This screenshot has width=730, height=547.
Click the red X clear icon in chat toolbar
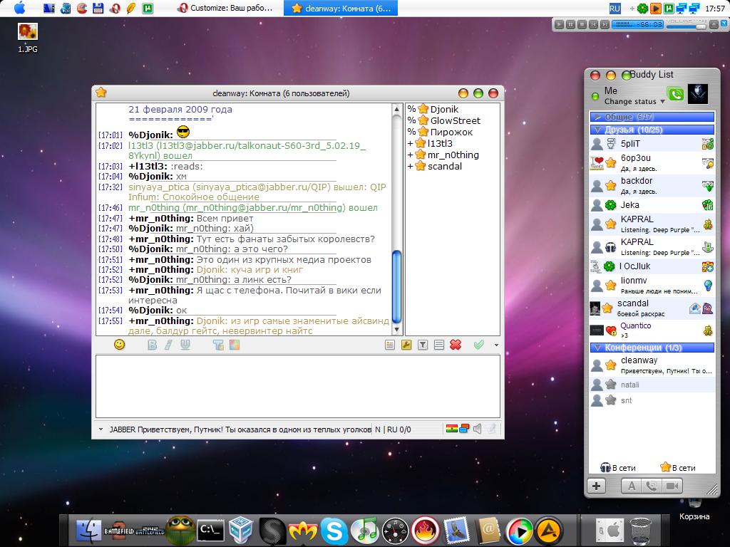(x=456, y=345)
